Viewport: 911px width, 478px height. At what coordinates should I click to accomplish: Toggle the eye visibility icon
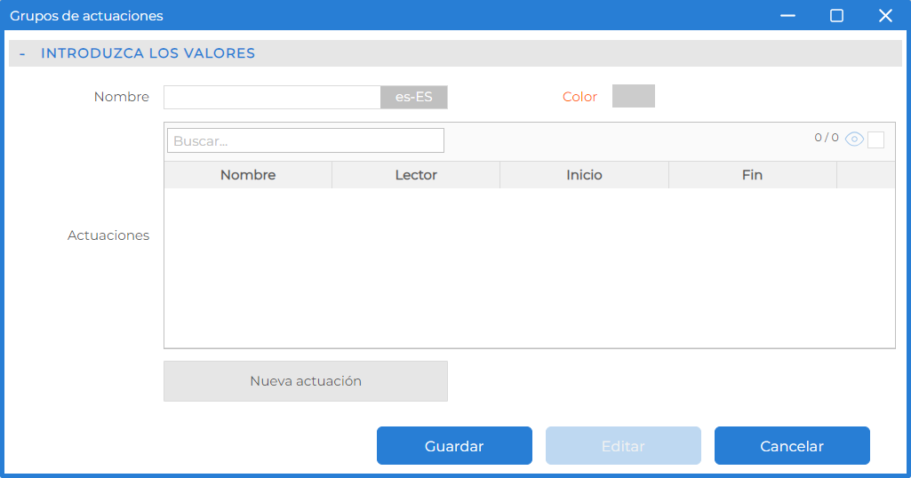coord(854,139)
